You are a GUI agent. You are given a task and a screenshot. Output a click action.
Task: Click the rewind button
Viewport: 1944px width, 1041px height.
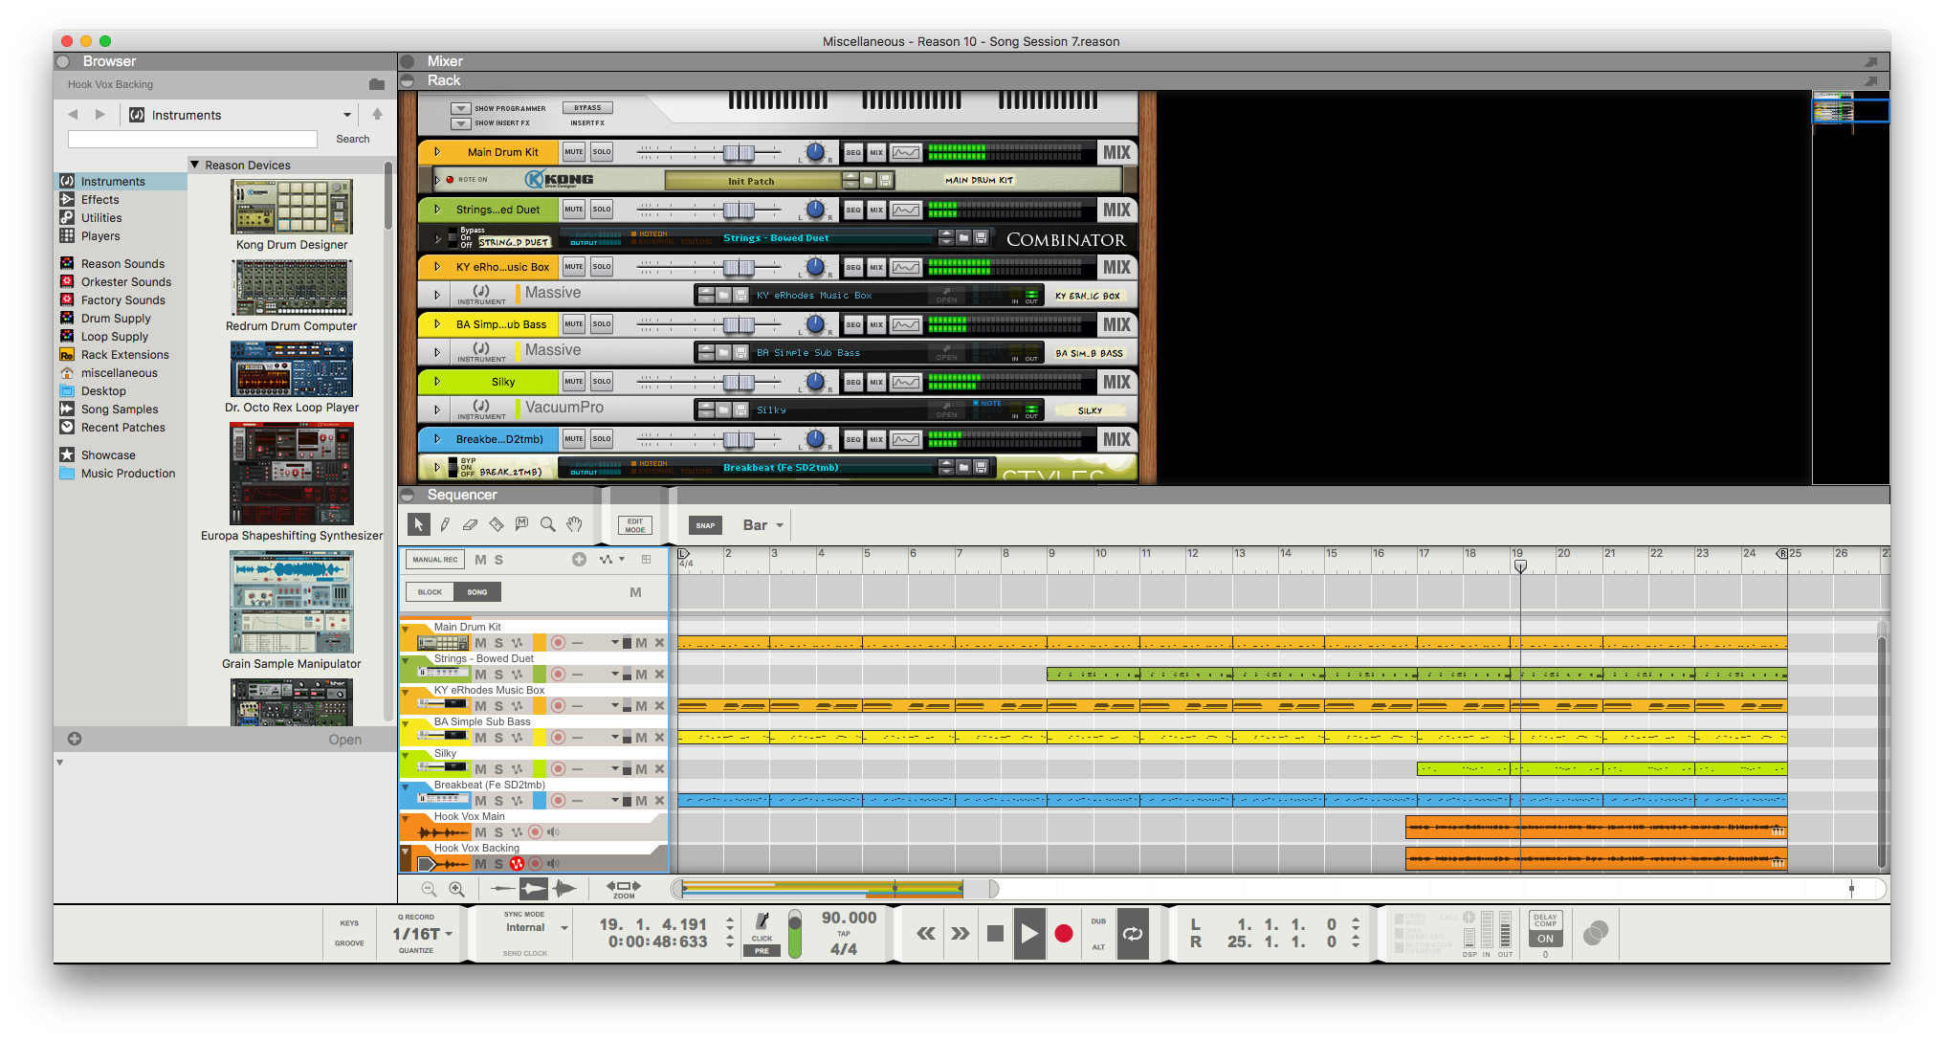tap(926, 933)
